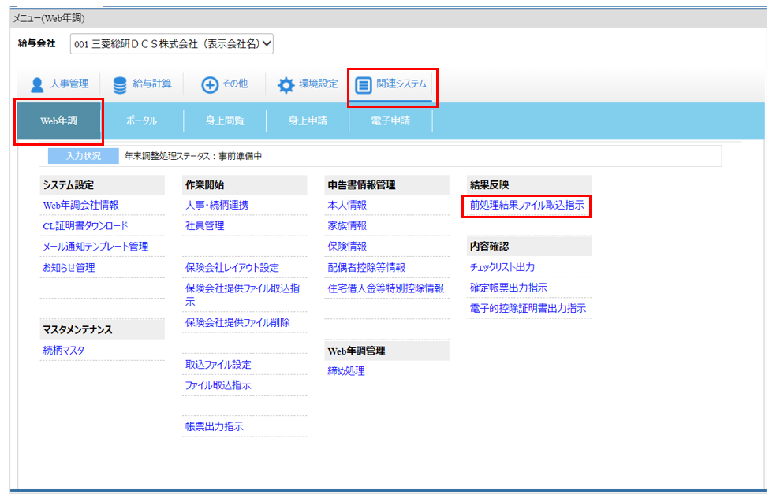Switch to the 身上申請 sub-tab
This screenshot has height=494, width=769.
(x=308, y=121)
